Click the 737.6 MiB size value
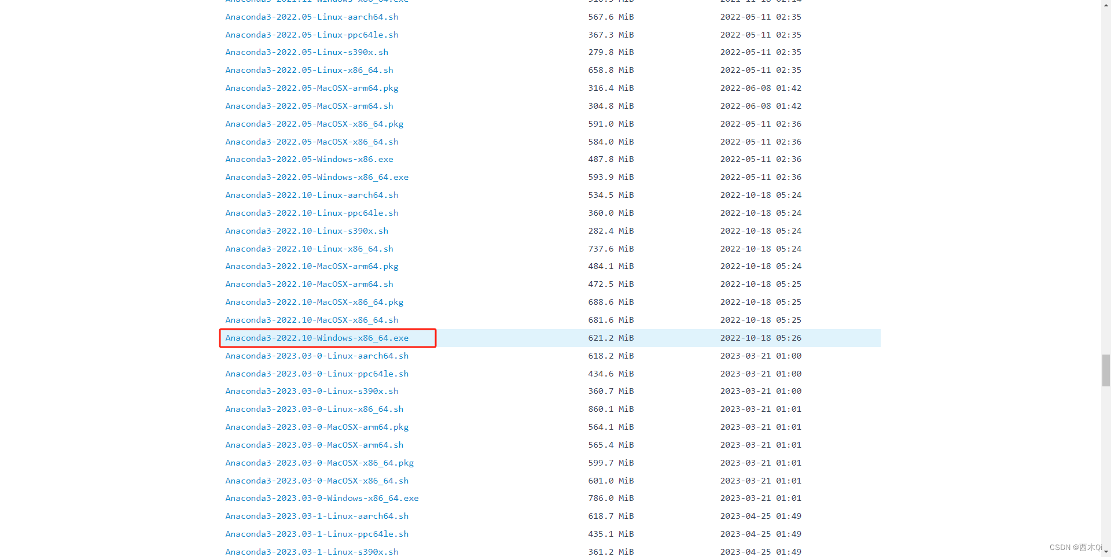The height and width of the screenshot is (557, 1111). 611,249
